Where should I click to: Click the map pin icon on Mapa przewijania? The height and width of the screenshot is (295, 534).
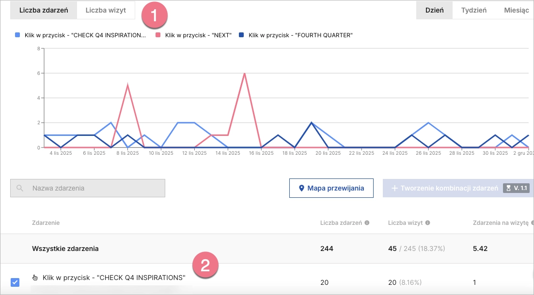[x=301, y=188]
